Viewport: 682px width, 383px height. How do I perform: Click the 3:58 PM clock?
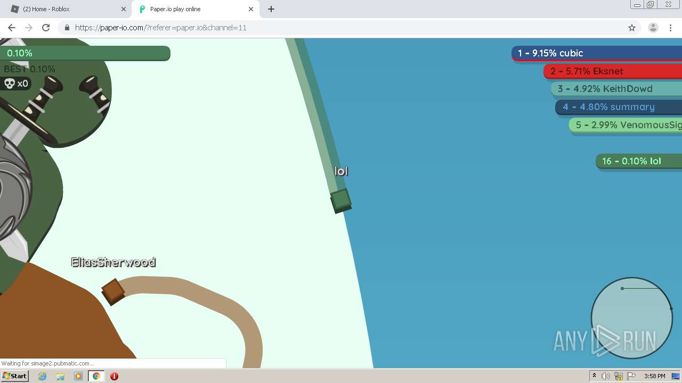(655, 376)
